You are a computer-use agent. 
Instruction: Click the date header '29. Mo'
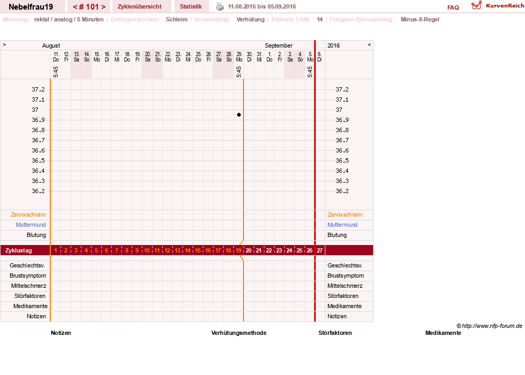(x=239, y=57)
